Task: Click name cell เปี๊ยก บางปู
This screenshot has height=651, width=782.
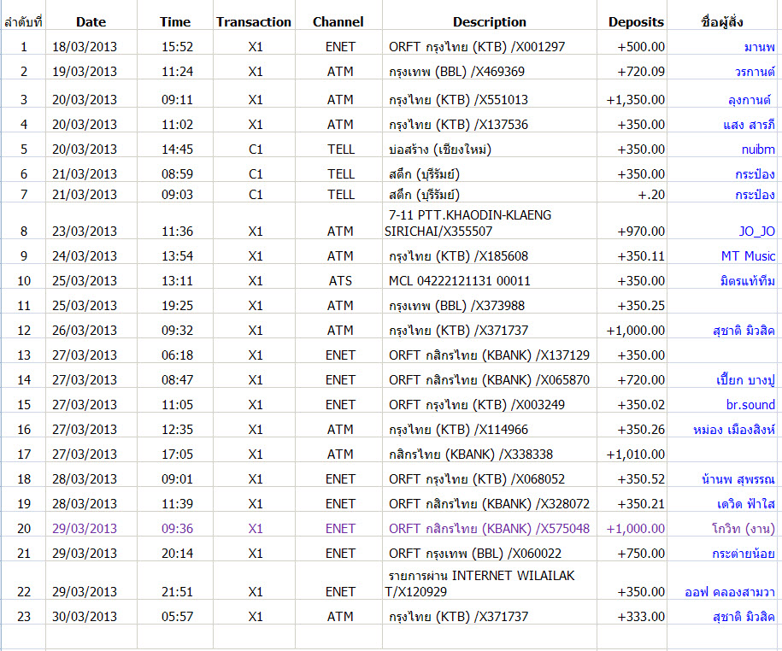Action: (x=745, y=380)
